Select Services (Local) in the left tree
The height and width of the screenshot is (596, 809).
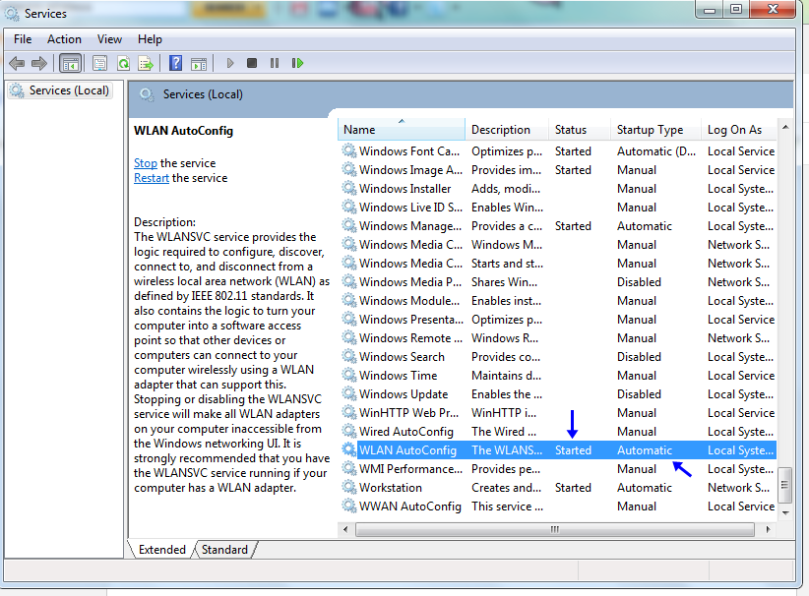(60, 90)
